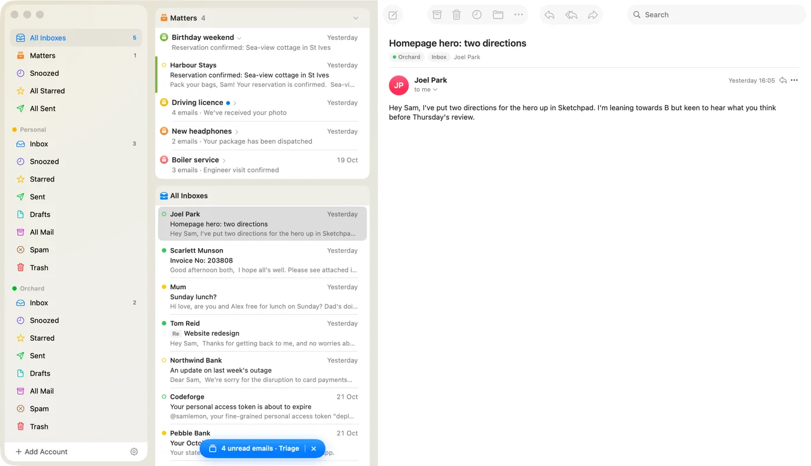Click Add Account button
Image resolution: width=811 pixels, height=466 pixels.
click(42, 452)
